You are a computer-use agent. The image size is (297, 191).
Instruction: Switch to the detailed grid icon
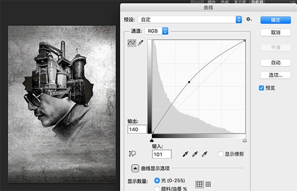coord(208,184)
